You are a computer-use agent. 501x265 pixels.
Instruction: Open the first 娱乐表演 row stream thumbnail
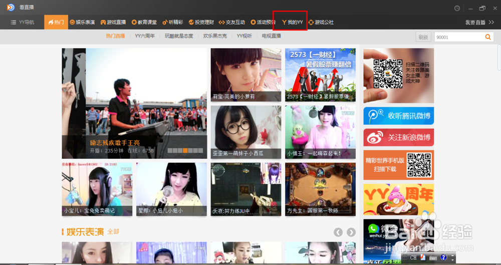click(x=97, y=252)
